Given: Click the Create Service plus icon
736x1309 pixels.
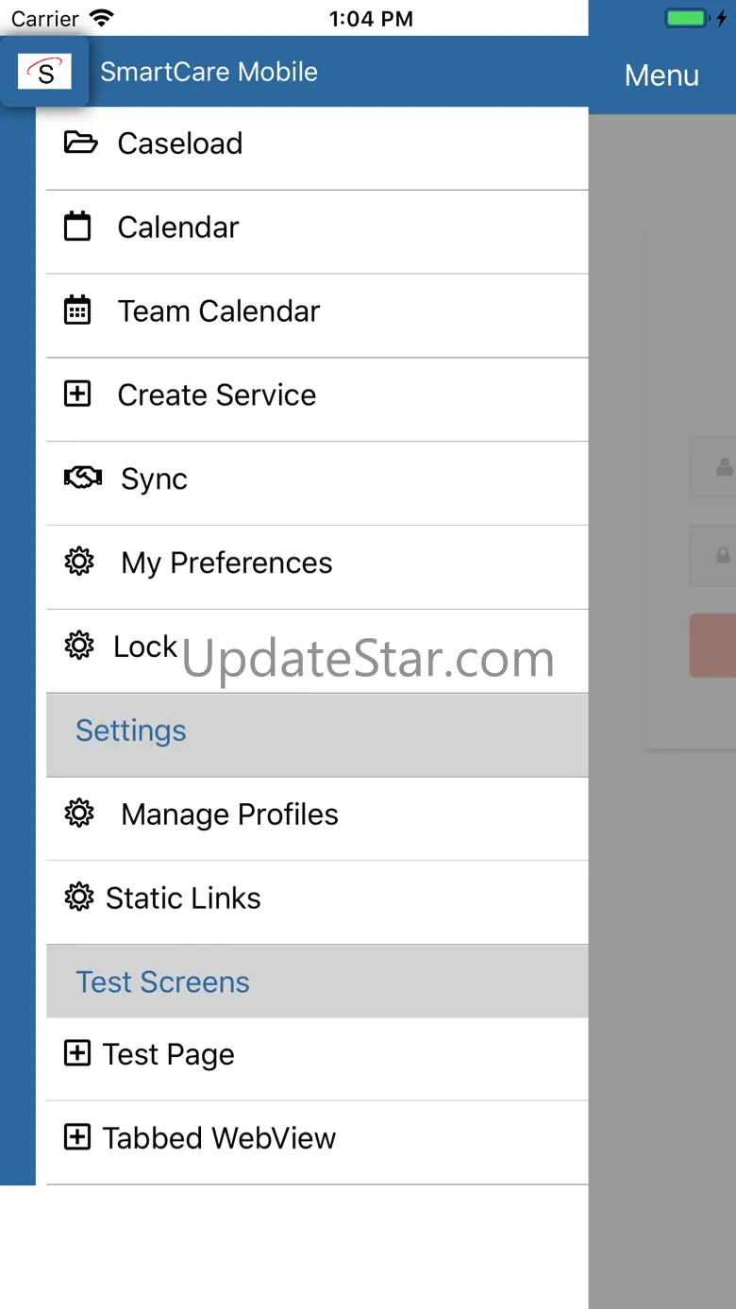Looking at the screenshot, I should click(77, 394).
